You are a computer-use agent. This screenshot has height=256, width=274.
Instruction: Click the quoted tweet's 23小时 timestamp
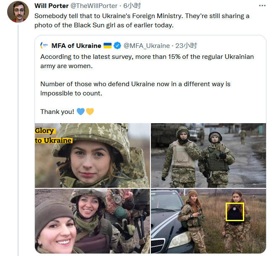tap(186, 45)
